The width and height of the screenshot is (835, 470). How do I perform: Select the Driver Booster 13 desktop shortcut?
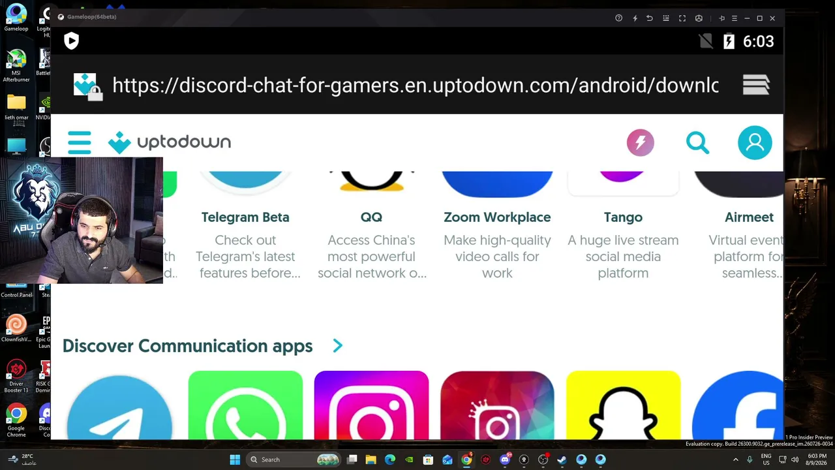pos(16,377)
